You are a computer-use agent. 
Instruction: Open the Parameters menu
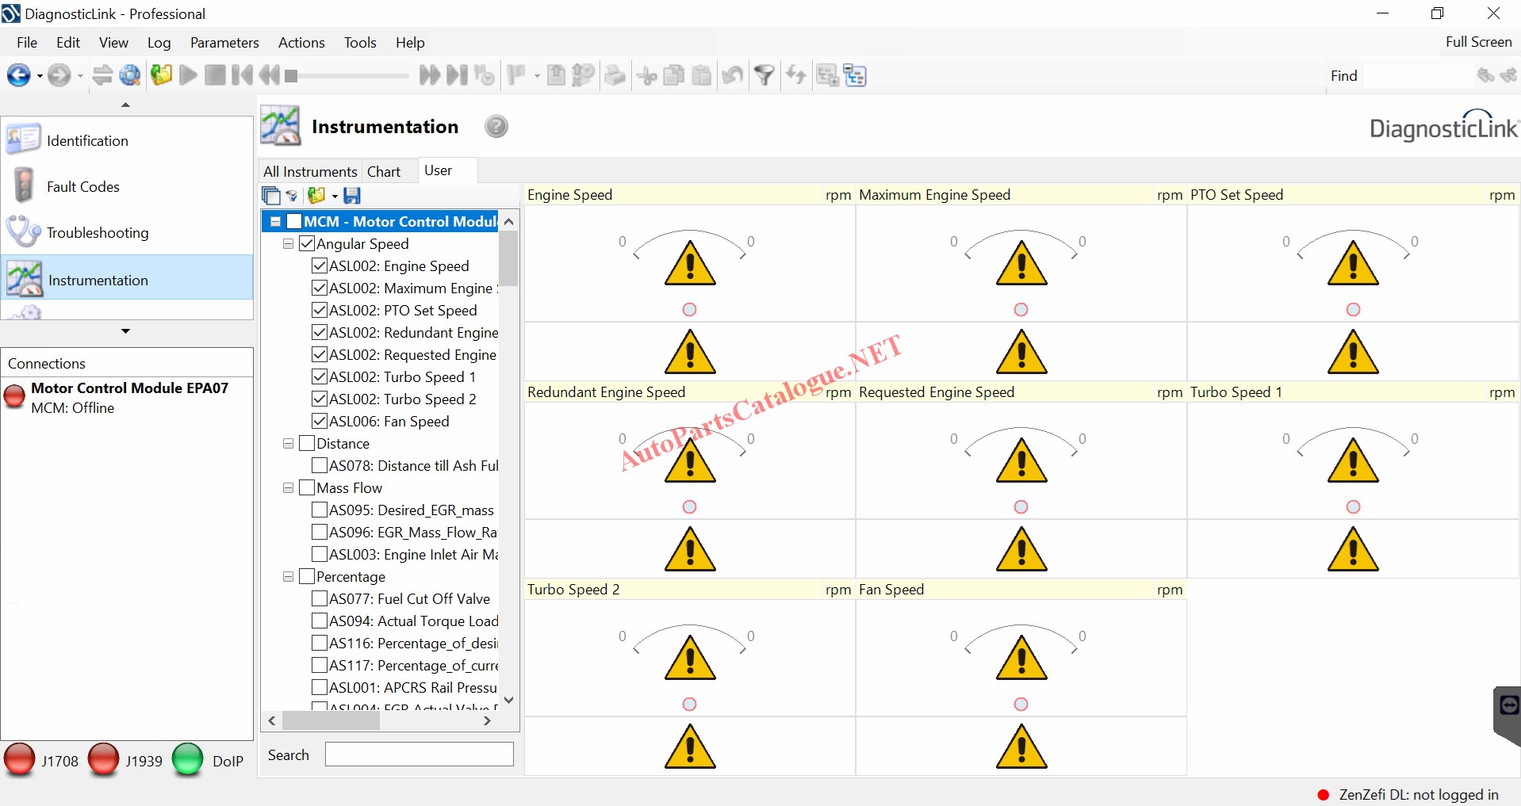pyautogui.click(x=224, y=43)
